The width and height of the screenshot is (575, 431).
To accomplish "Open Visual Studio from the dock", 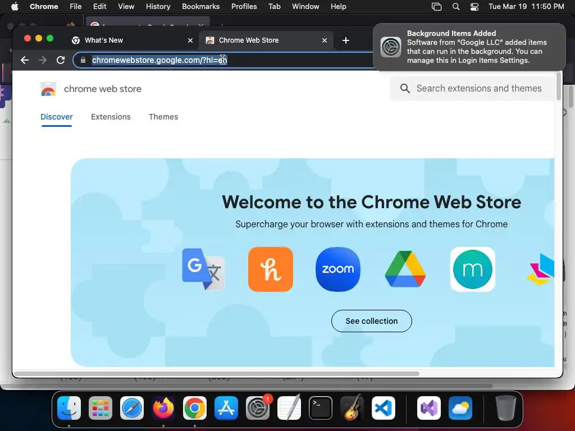I will [429, 408].
